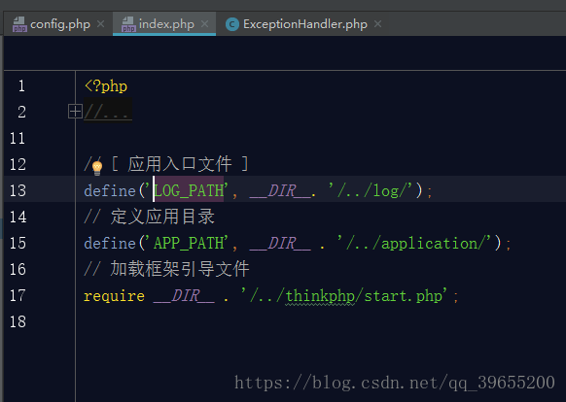Click the underlined thinkphp word on line 17
This screenshot has width=566, height=402.
click(x=320, y=296)
